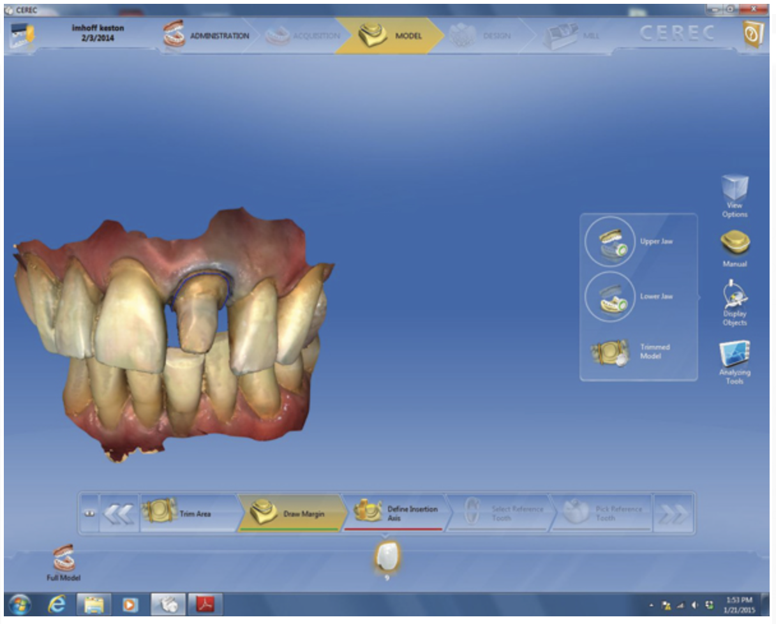Open the system menu icon at top-left
776x624 pixels.
20,36
